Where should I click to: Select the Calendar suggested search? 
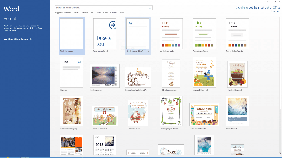coord(114,12)
